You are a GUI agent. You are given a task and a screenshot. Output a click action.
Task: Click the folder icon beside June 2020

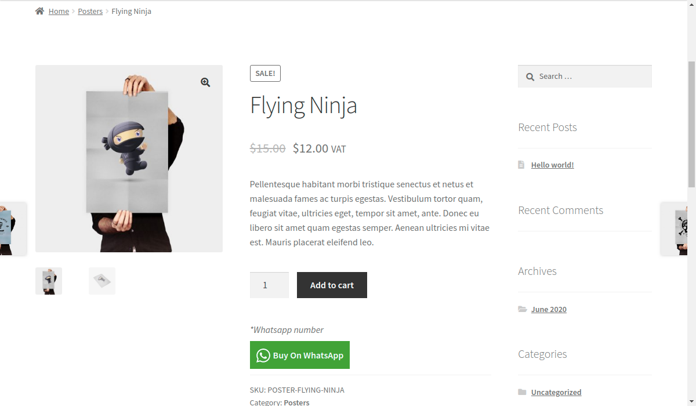(x=522, y=309)
